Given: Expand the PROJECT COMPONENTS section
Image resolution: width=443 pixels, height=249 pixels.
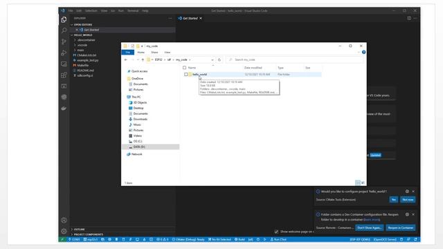Looking at the screenshot, I should coord(88,234).
